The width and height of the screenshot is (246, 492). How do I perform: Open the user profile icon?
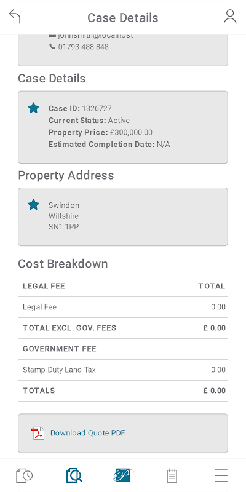pyautogui.click(x=230, y=17)
